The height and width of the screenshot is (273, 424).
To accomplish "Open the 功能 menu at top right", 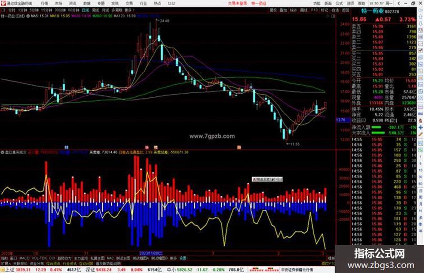I will [317, 4].
